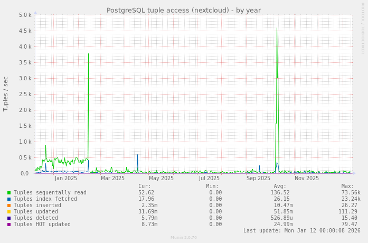Click the current value 5.79m
This screenshot has width=368, height=243.
pyautogui.click(x=149, y=218)
